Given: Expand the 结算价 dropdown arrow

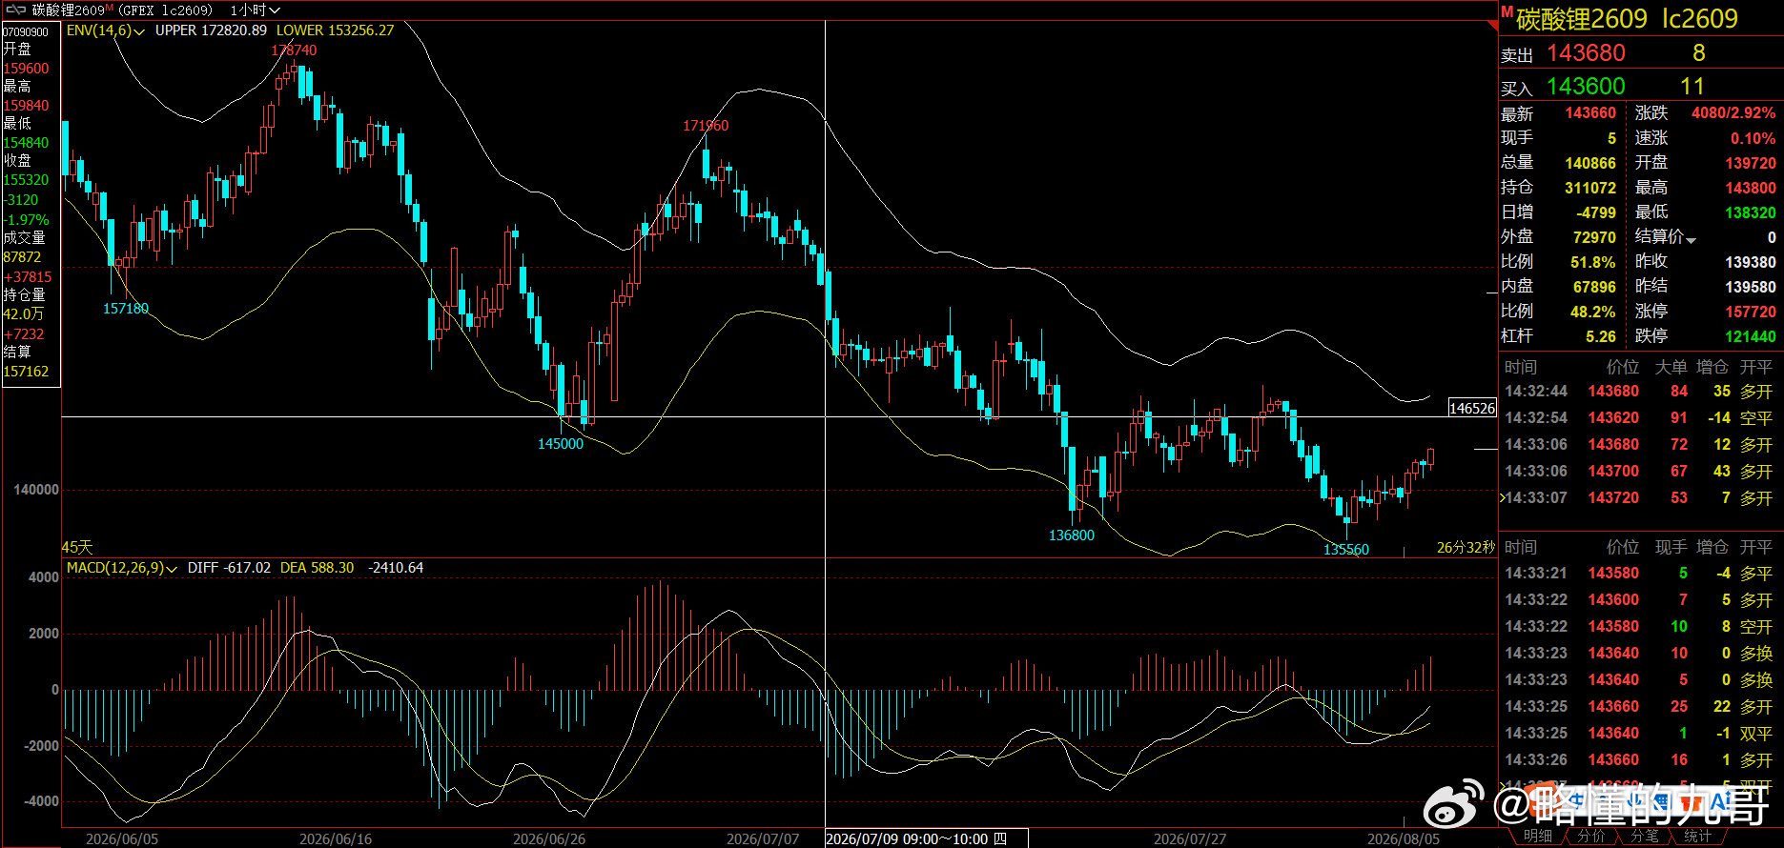Looking at the screenshot, I should [1691, 239].
